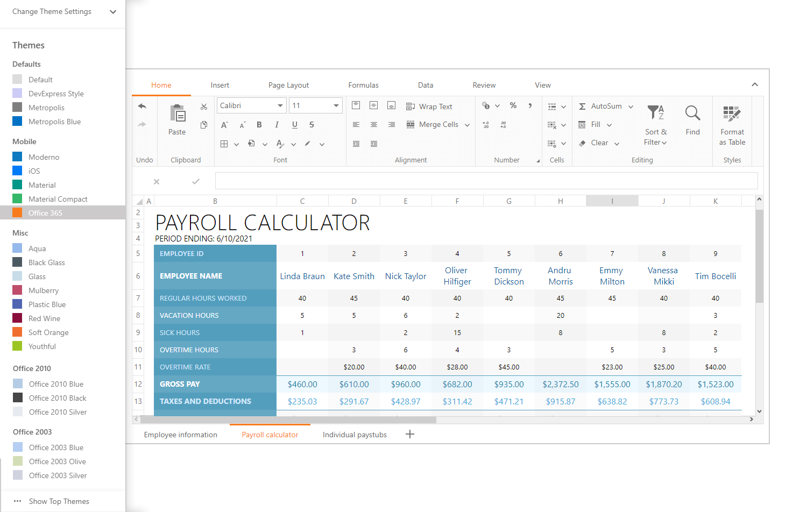This screenshot has height=512, width=807.
Task: Switch to the Metropolis Blue theme
Action: 54,121
